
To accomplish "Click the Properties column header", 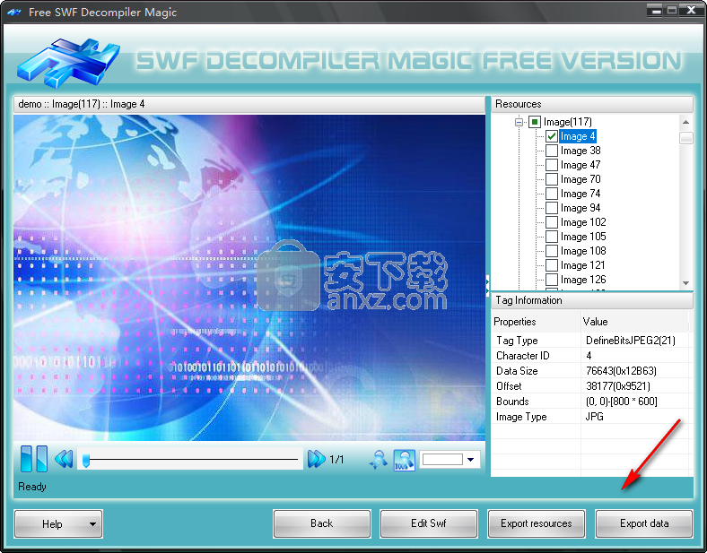I will coord(536,322).
